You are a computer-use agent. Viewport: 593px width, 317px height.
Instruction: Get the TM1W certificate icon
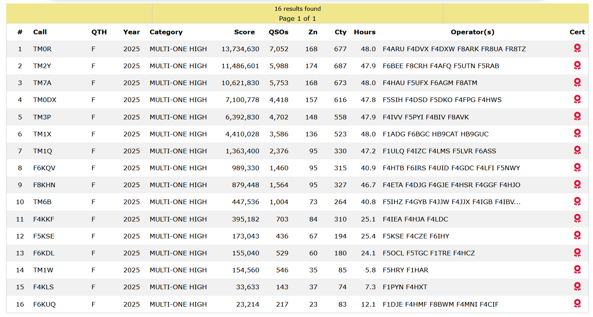pos(577,270)
